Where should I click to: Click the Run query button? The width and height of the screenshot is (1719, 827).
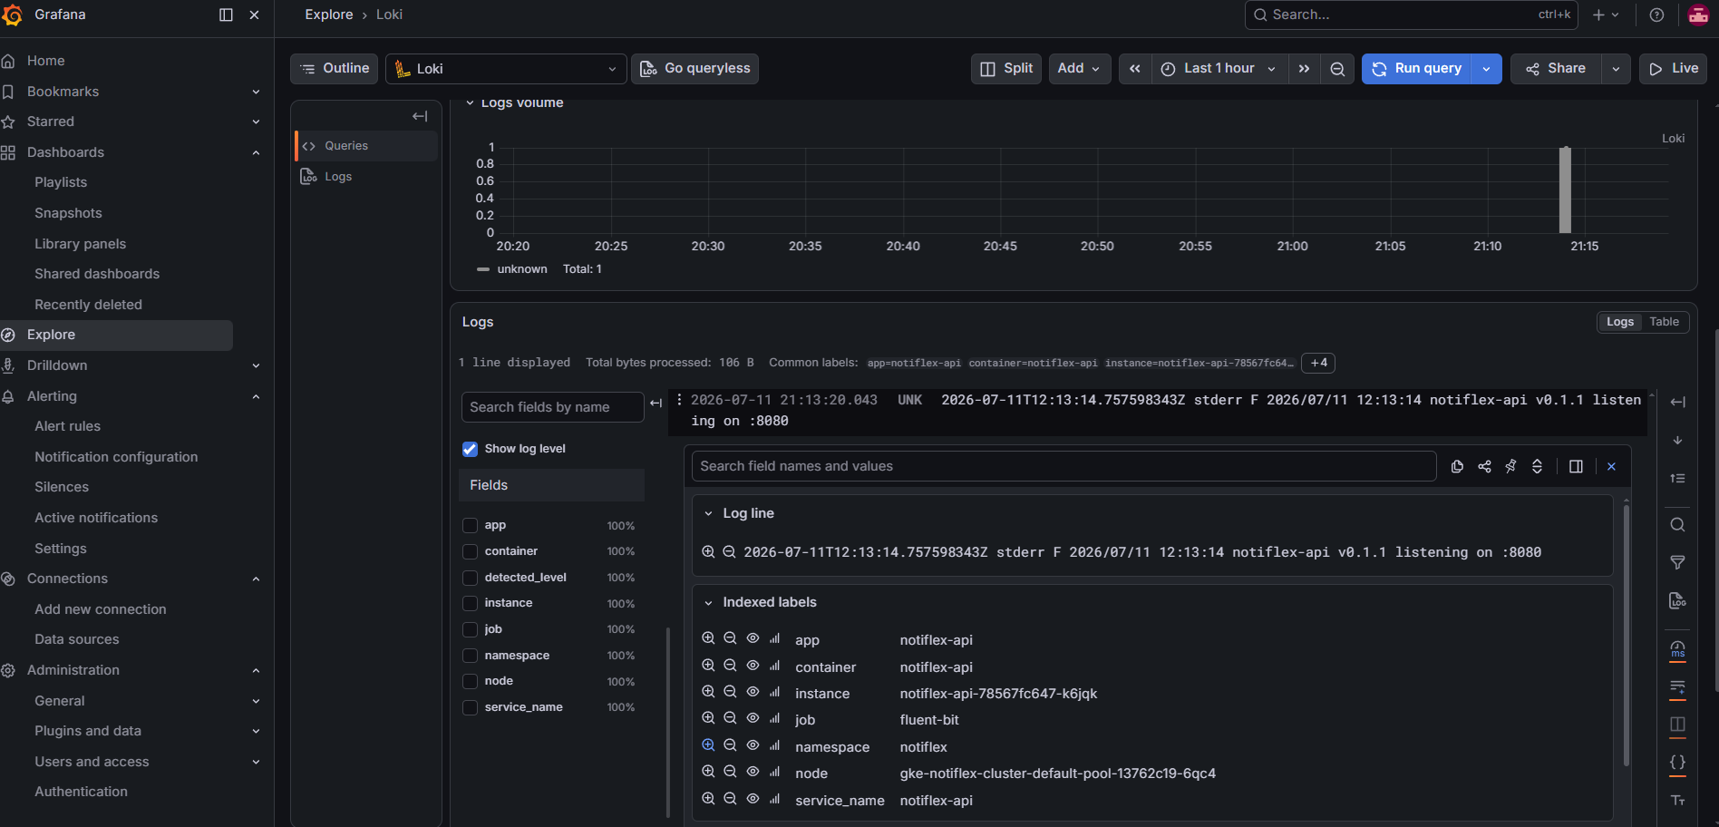1416,69
